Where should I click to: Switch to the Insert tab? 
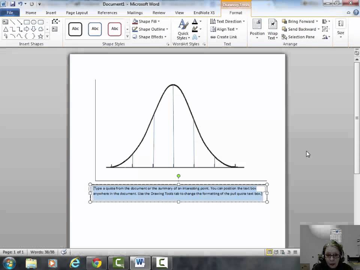click(x=51, y=13)
